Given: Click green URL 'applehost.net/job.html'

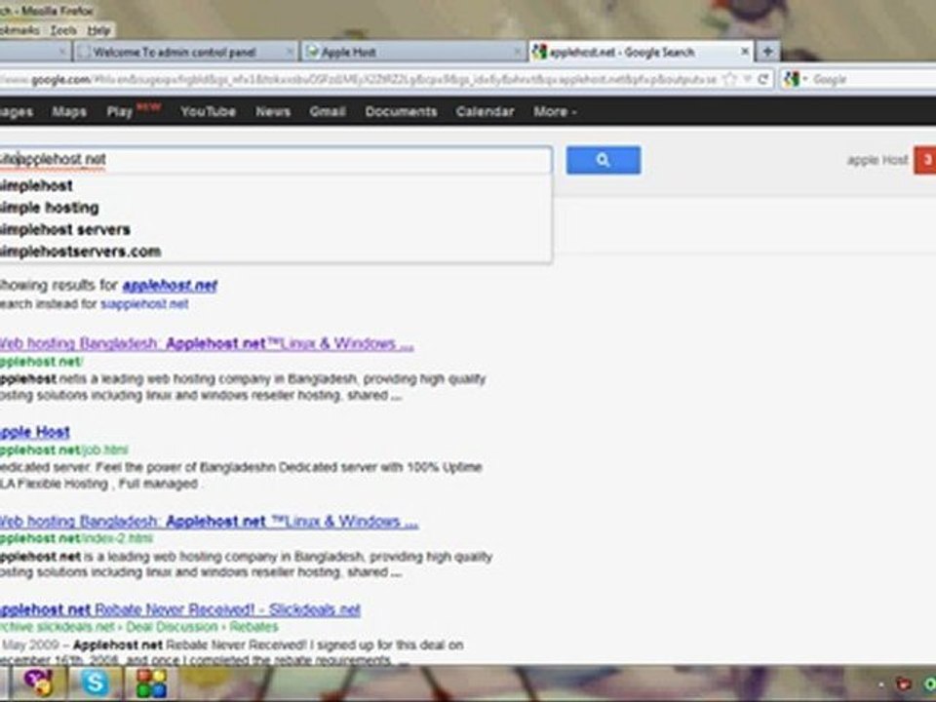Looking at the screenshot, I should tap(64, 449).
